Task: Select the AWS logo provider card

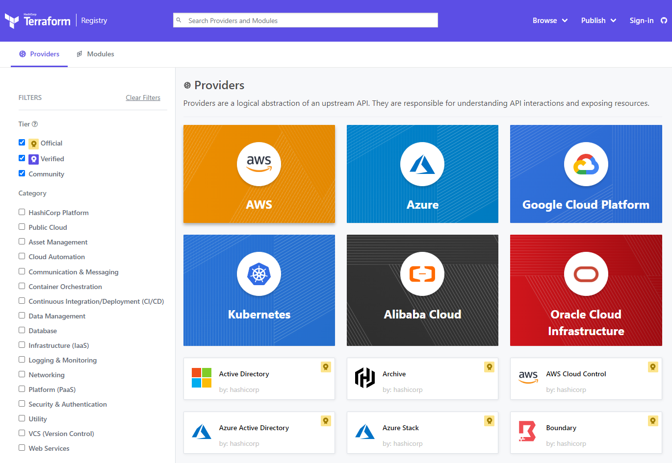Action: click(259, 174)
